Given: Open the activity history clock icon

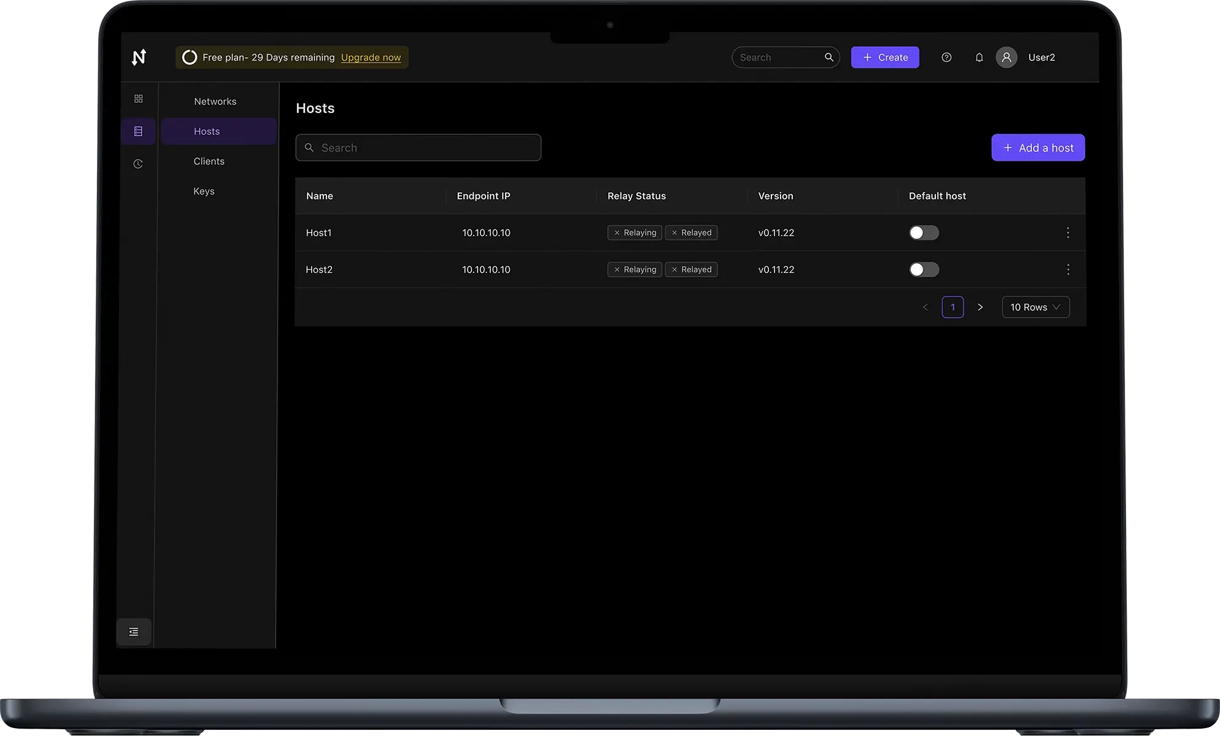Looking at the screenshot, I should pos(138,163).
